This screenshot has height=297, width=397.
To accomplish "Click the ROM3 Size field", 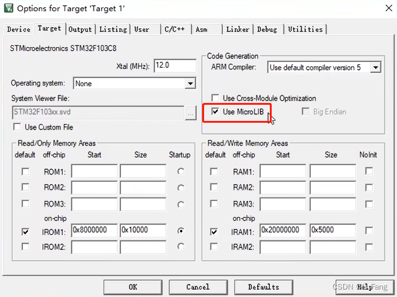I will [143, 204].
